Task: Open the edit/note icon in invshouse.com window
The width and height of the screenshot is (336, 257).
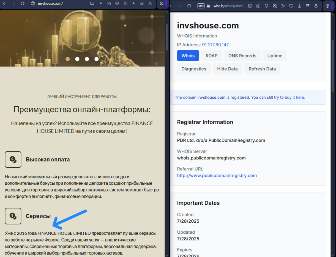Action: pyautogui.click(x=100, y=4)
